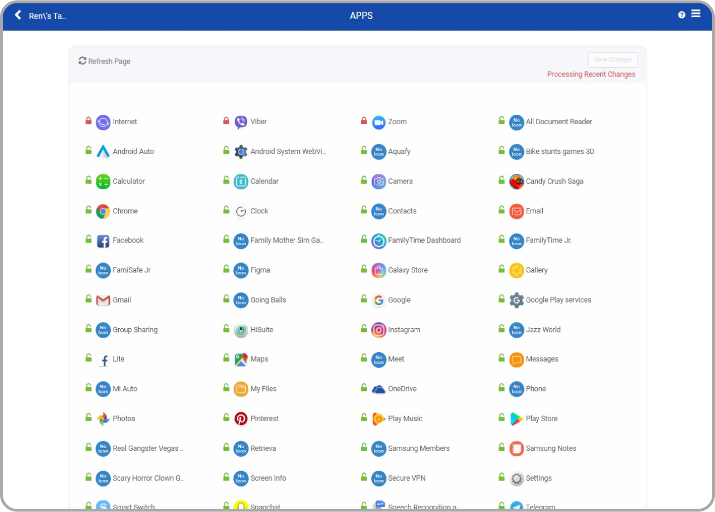Click the Play Music icon
The width and height of the screenshot is (715, 512).
tap(378, 419)
